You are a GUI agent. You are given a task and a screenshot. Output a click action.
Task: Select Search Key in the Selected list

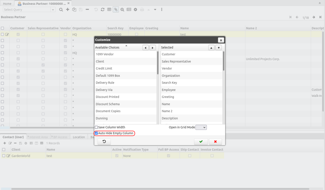coord(169,83)
